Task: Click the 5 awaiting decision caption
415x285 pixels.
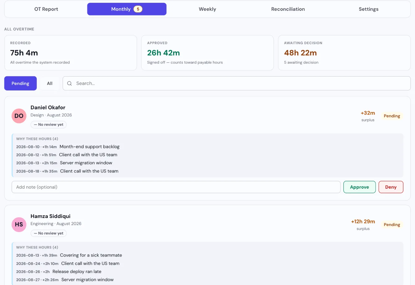Action: pos(301,62)
